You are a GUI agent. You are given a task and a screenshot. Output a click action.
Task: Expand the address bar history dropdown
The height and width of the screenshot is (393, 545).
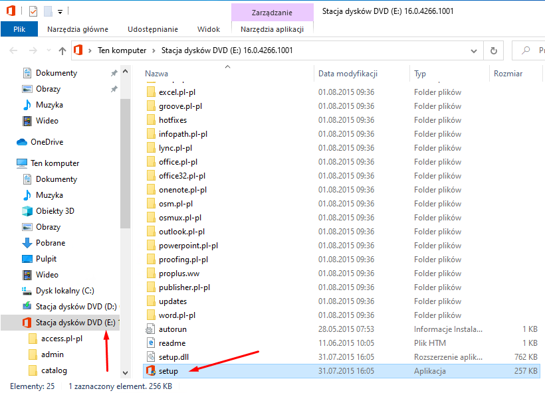pos(474,50)
